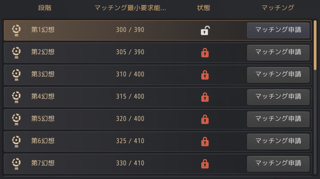Click the 330 / 410 requirement value
This screenshot has height=179, width=320.
[x=130, y=163]
